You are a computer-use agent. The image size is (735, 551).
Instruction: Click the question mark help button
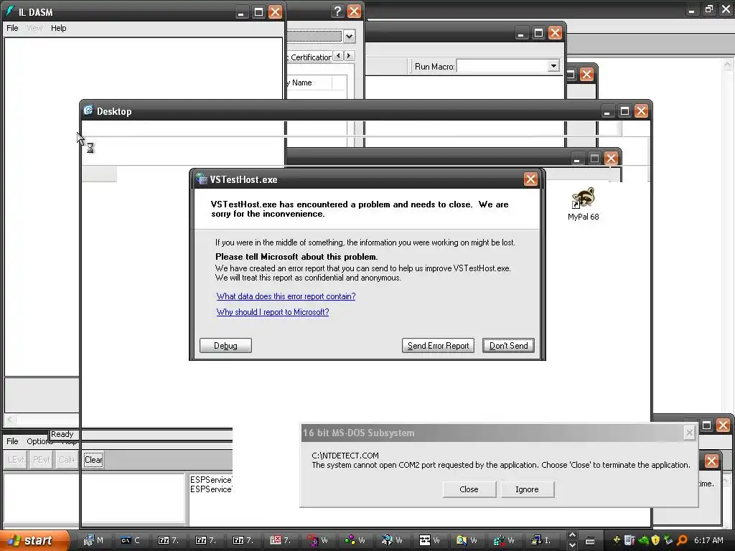coord(337,11)
